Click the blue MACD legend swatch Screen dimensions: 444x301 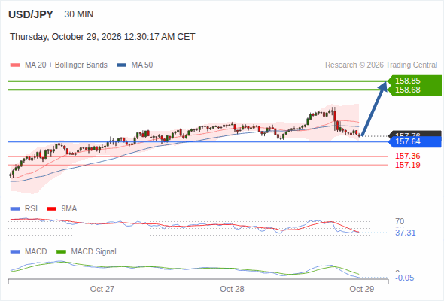click(15, 252)
